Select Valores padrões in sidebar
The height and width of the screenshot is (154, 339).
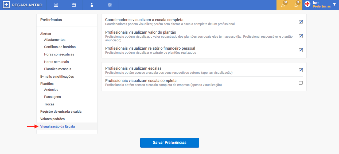(x=53, y=119)
